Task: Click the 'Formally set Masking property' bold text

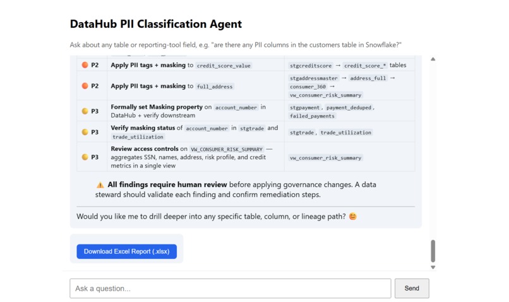Action: 157,107
